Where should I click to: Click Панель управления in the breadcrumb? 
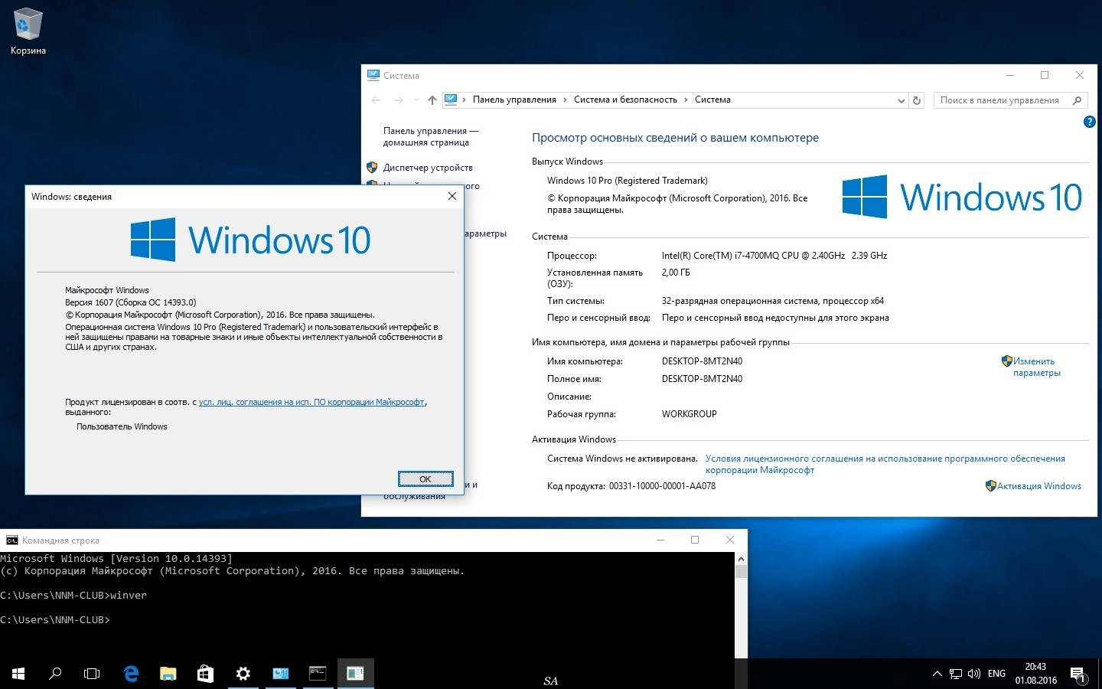click(514, 100)
